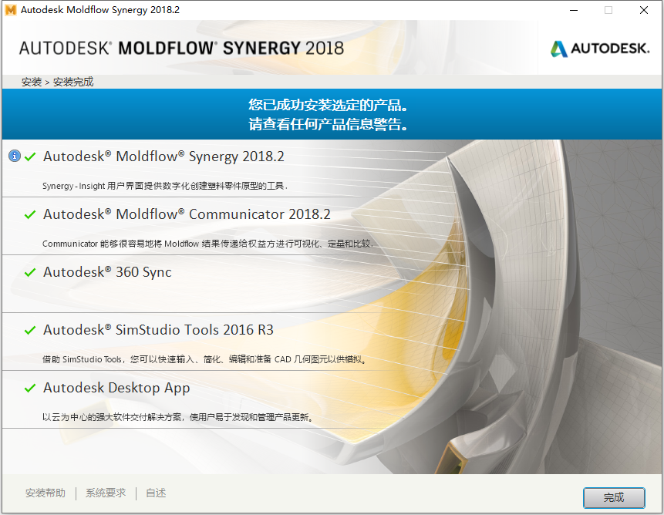Minimize the installer window

tap(574, 10)
